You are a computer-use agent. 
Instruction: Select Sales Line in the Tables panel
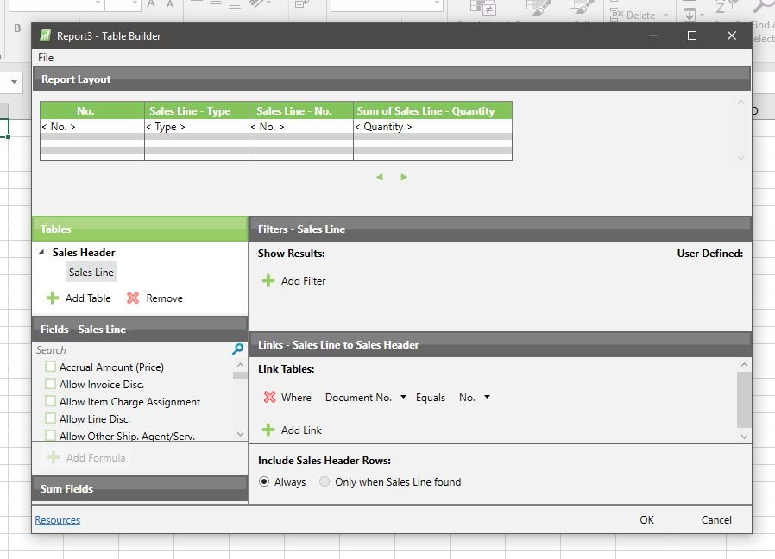pyautogui.click(x=91, y=272)
